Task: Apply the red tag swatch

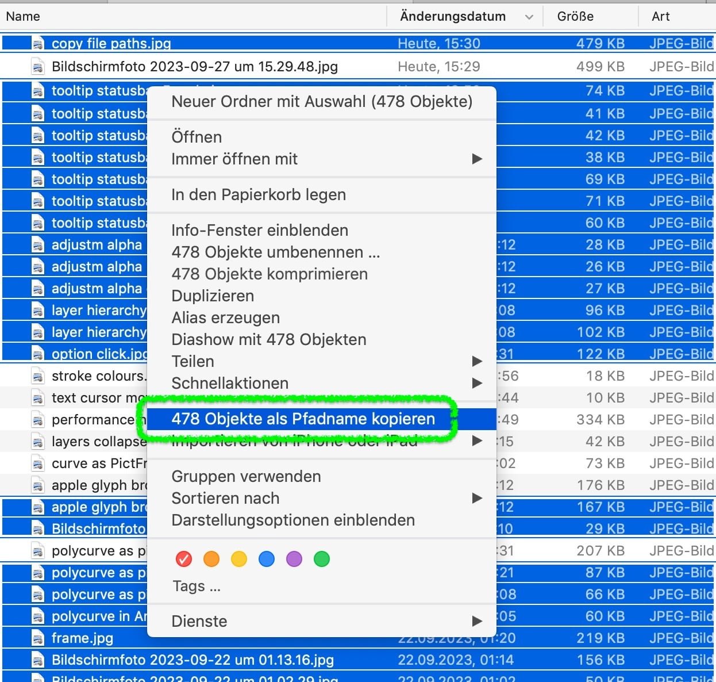Action: click(x=184, y=558)
